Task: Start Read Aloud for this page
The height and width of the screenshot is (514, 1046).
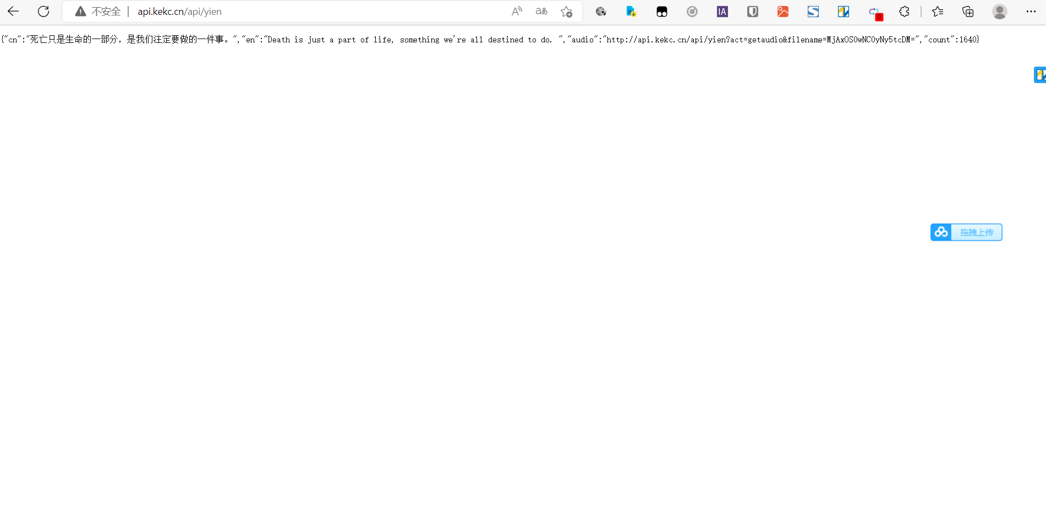Action: [517, 12]
